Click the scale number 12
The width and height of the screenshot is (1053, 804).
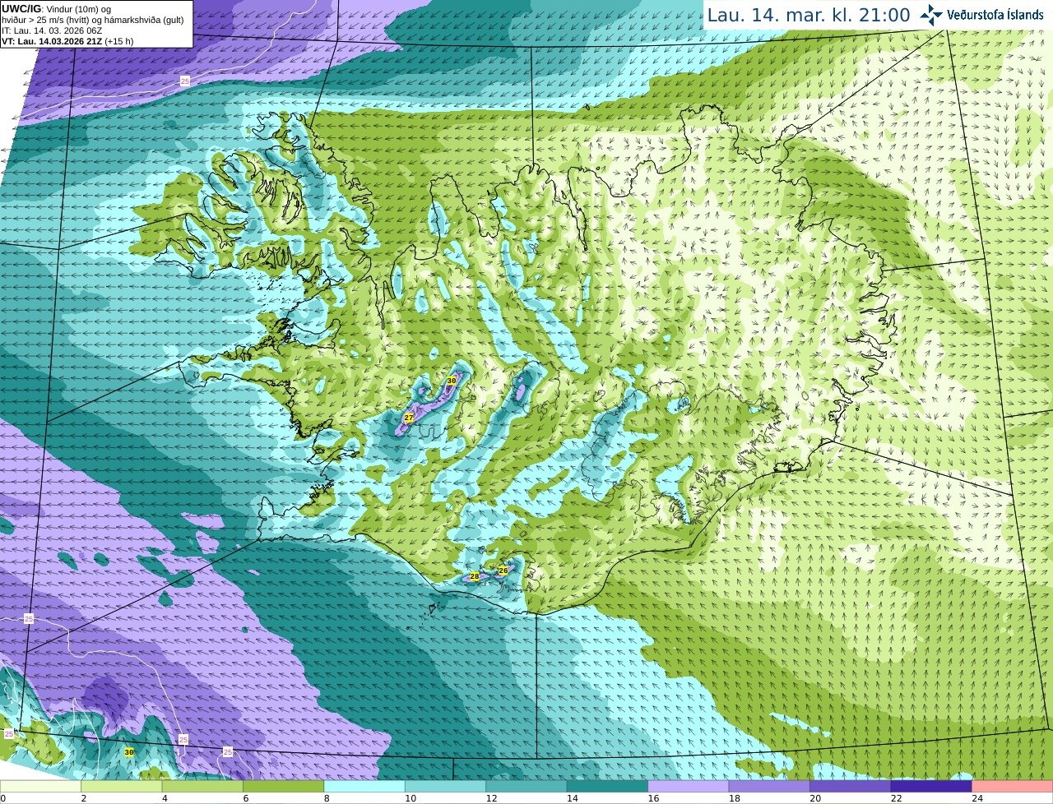click(x=492, y=798)
